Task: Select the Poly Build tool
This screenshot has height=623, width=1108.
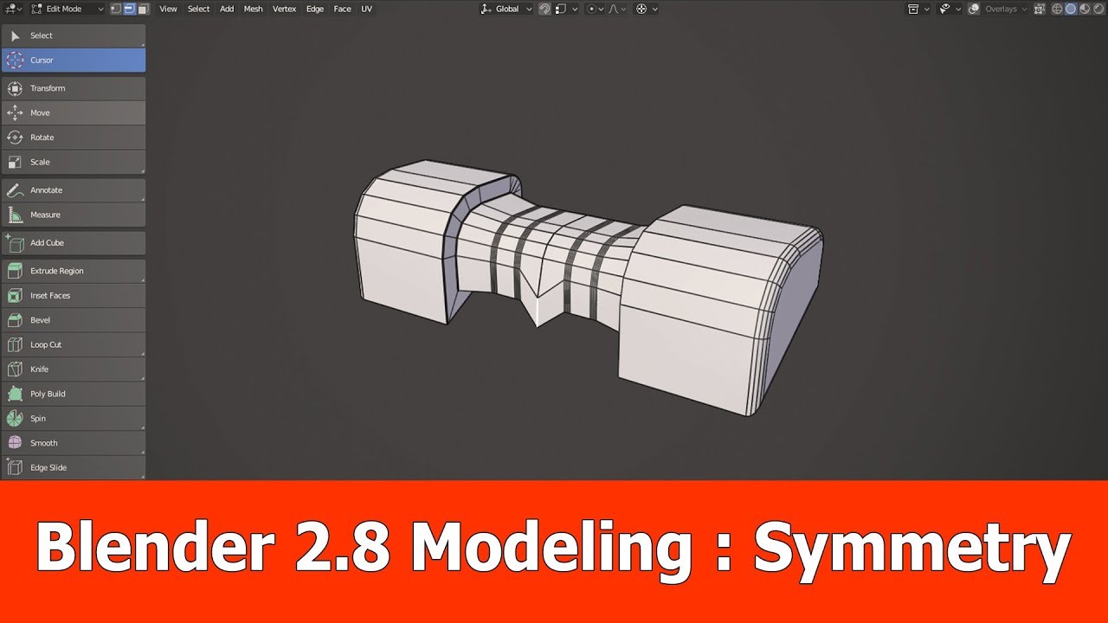Action: [x=74, y=394]
